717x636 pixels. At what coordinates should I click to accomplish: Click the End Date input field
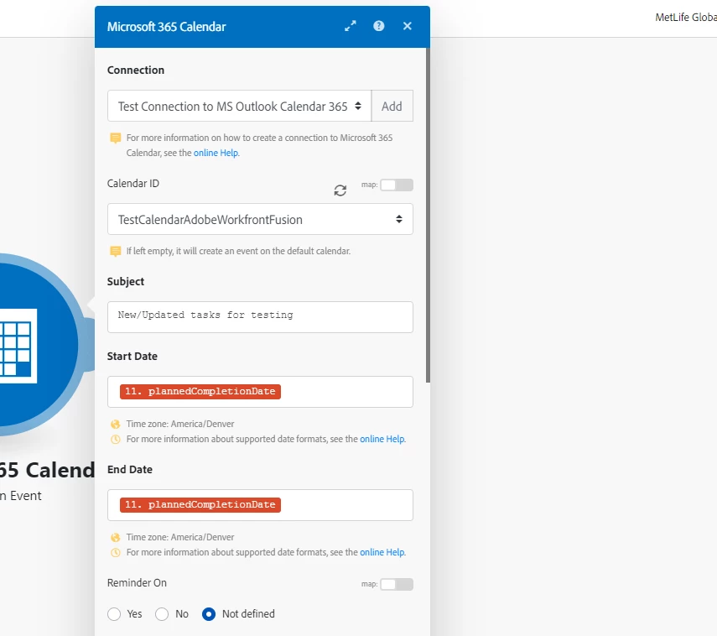pyautogui.click(x=260, y=505)
